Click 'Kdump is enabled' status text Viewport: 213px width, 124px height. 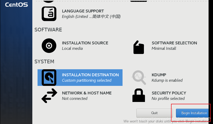(x=167, y=80)
